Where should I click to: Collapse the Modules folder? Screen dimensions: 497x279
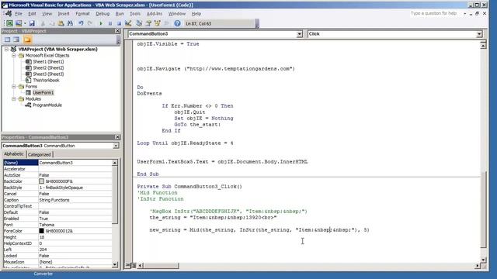14,99
